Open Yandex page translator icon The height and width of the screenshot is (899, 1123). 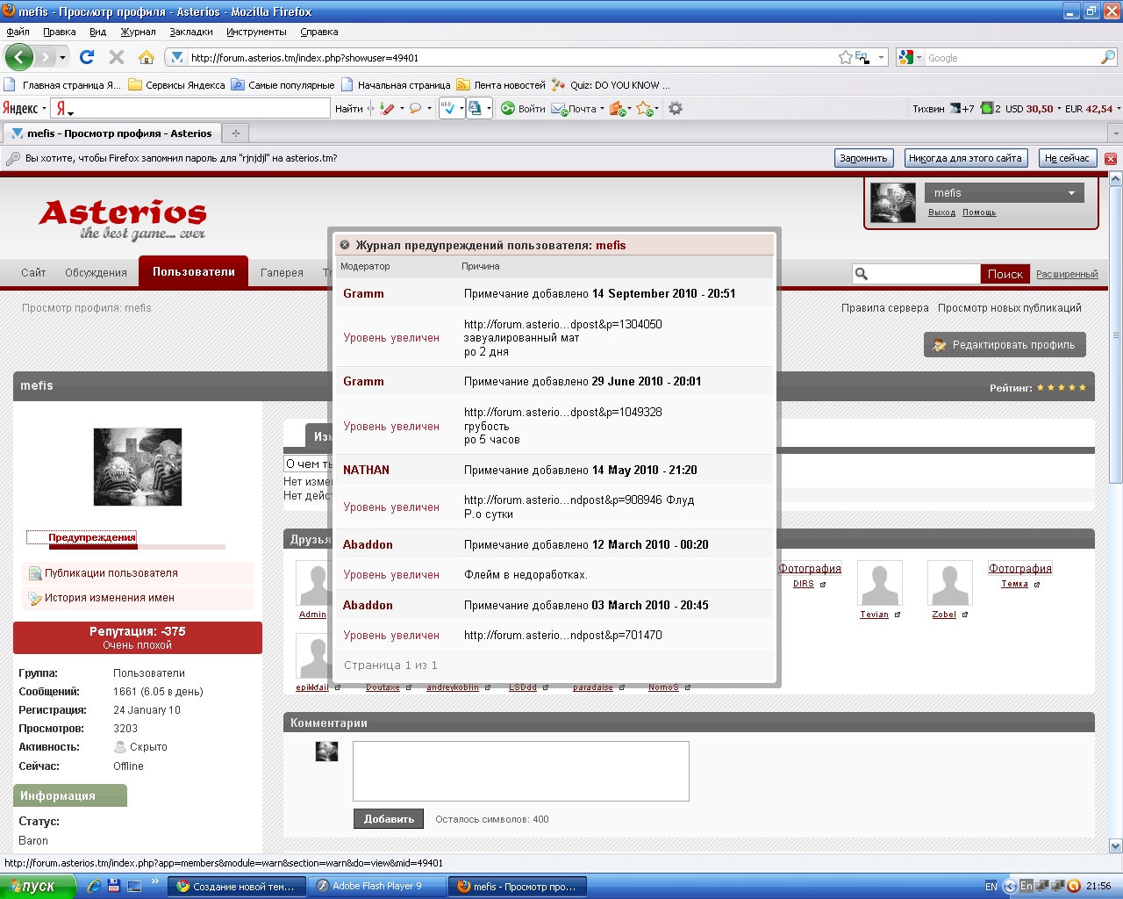[476, 109]
